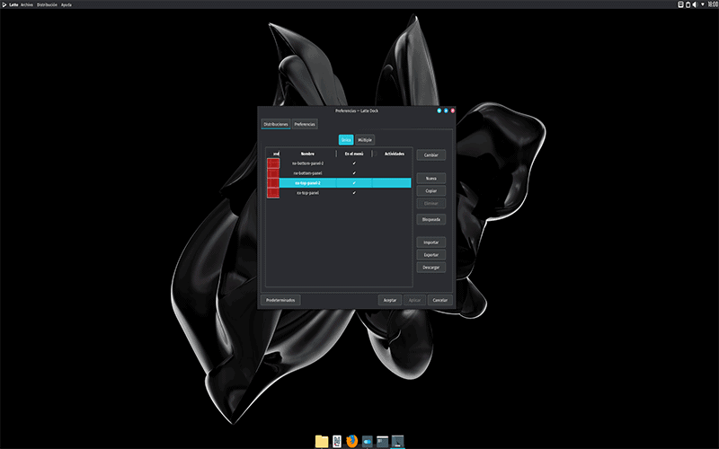This screenshot has height=449, width=719.
Task: Select the xe-bottom-panel row name
Action: (307, 173)
